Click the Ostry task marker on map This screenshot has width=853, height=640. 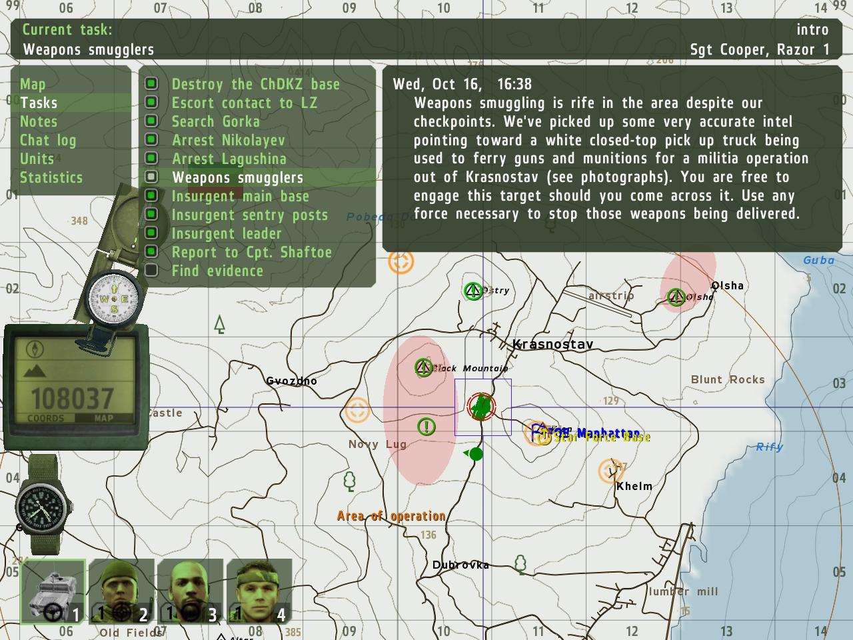(473, 291)
